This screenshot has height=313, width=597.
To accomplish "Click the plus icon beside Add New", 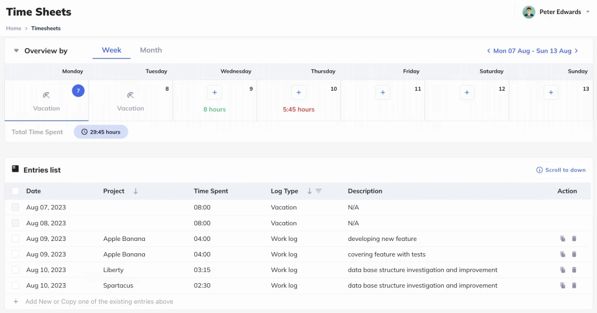I will pos(16,302).
